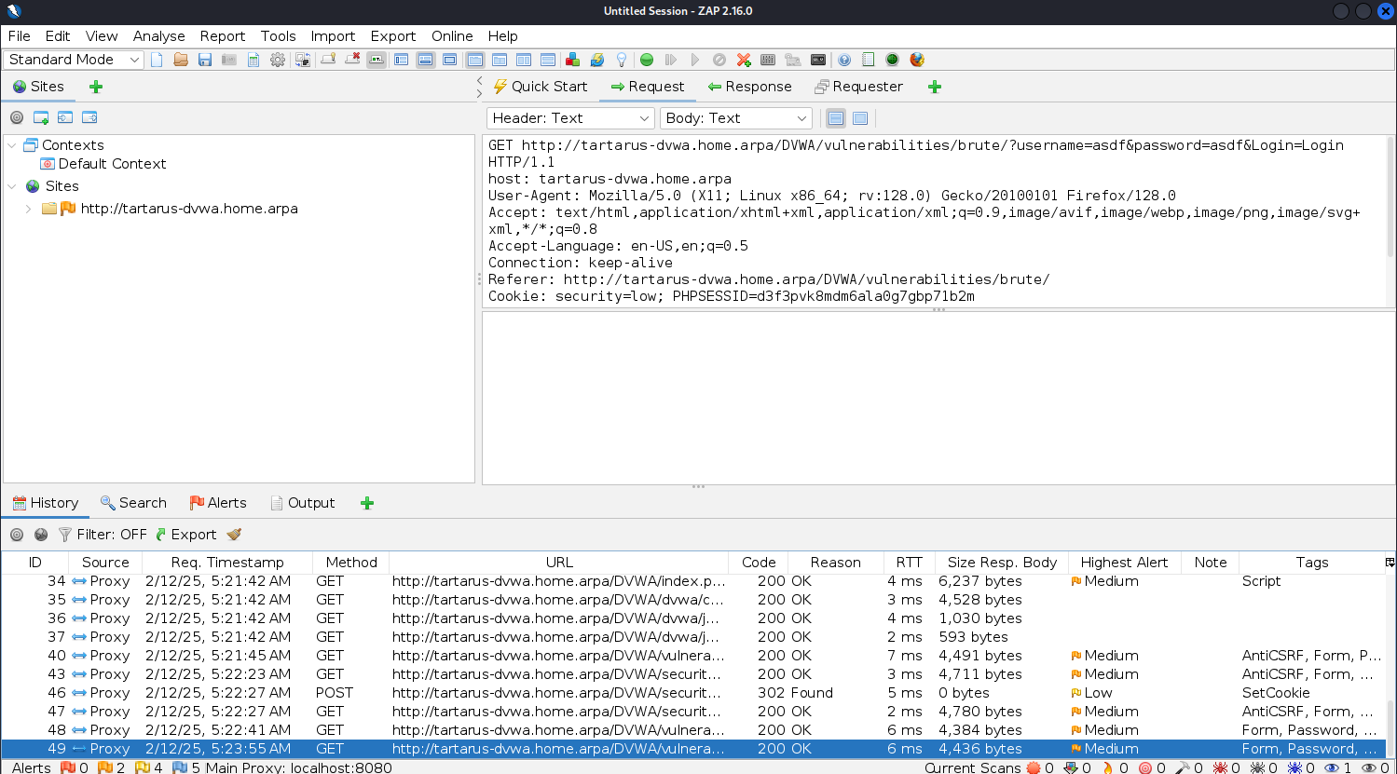The height and width of the screenshot is (774, 1397).
Task: Switch to the Response tab
Action: tap(749, 87)
